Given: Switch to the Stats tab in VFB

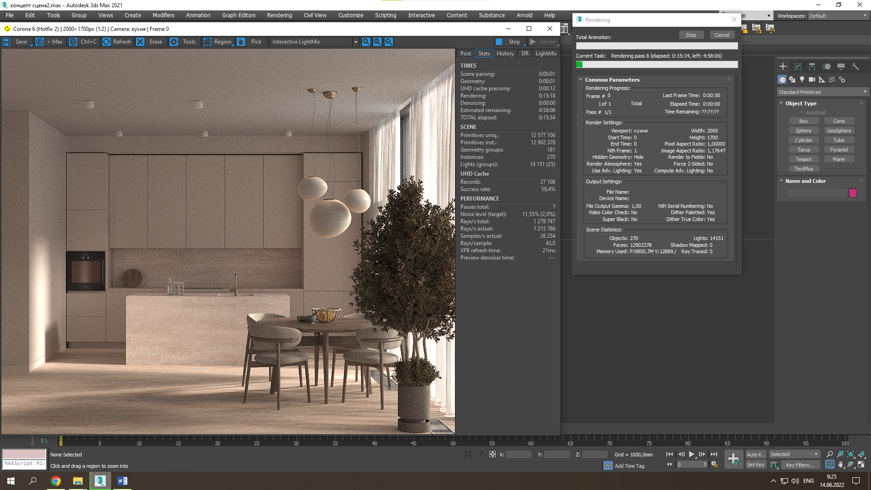Looking at the screenshot, I should click(x=483, y=53).
